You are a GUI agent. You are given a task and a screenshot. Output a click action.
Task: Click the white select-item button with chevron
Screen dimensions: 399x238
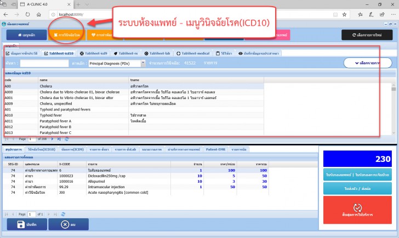pos(367,63)
